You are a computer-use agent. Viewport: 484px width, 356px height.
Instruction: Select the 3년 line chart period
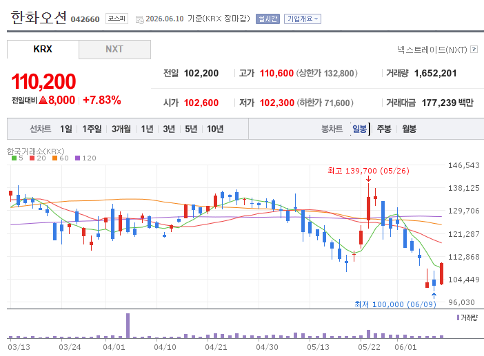tap(169, 129)
